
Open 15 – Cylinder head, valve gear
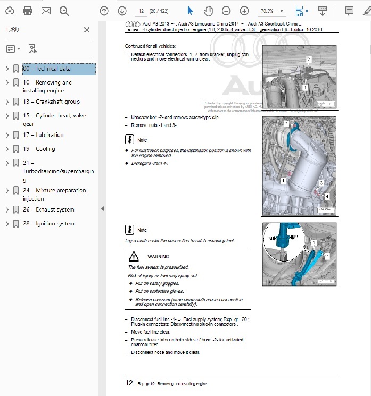click(x=54, y=120)
